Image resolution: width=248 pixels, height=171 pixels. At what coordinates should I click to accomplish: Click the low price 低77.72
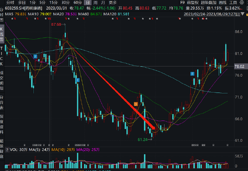159,8
